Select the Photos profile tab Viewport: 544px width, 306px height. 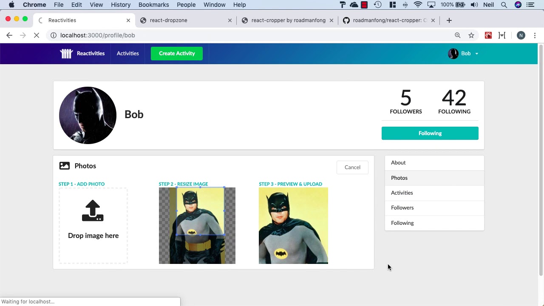[434, 178]
